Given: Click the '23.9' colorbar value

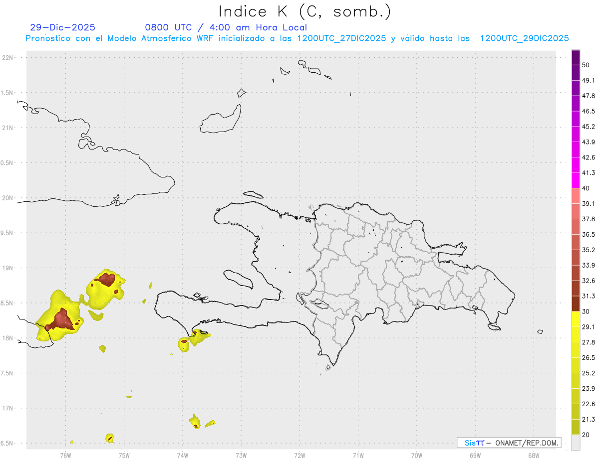Looking at the screenshot, I should click(589, 389).
